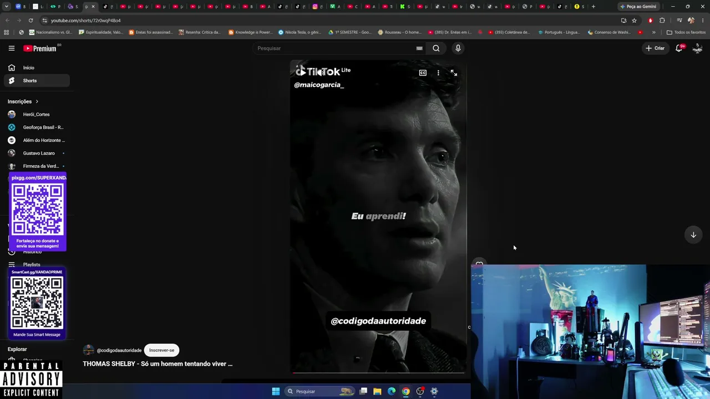The height and width of the screenshot is (399, 710).
Task: Open the Herói_Cortes subscription channel
Action: coord(37,114)
